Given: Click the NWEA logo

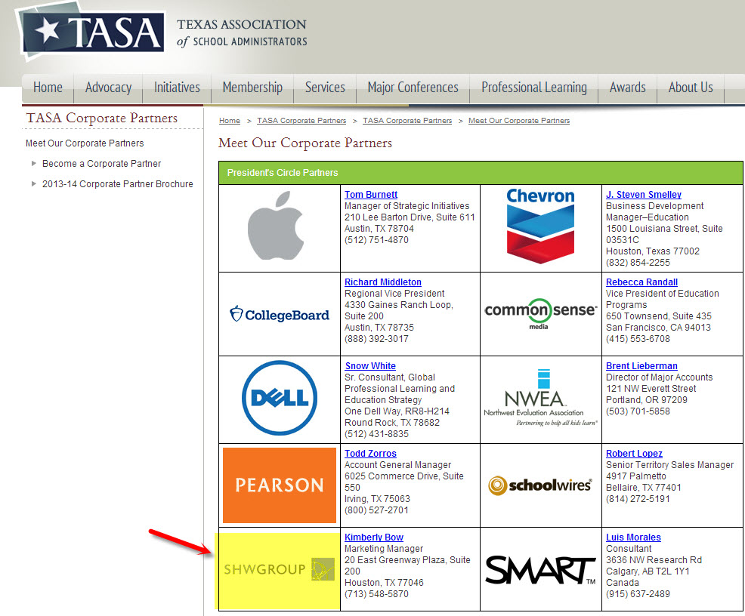Looking at the screenshot, I should [x=540, y=398].
